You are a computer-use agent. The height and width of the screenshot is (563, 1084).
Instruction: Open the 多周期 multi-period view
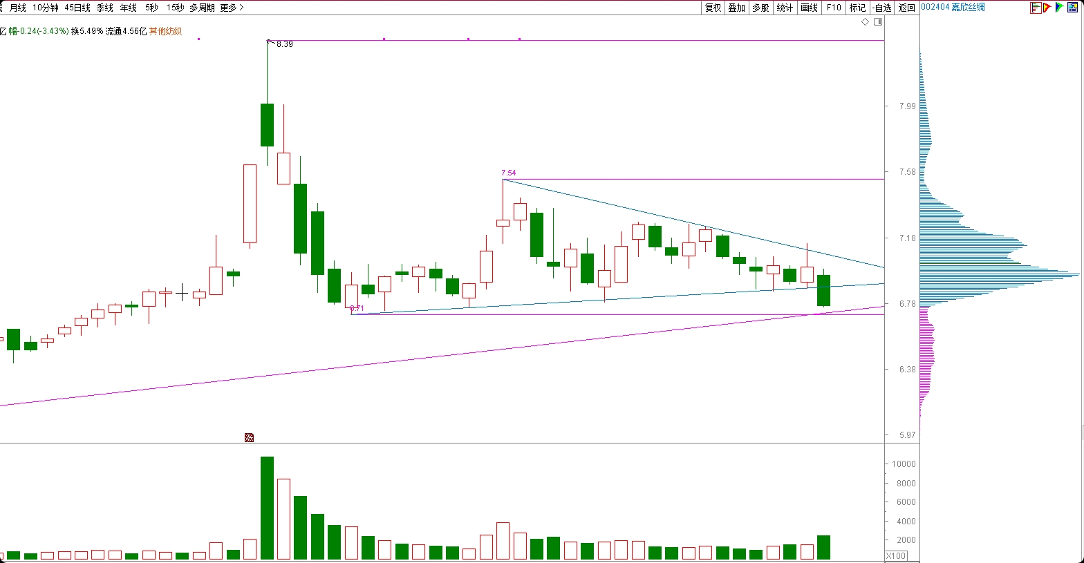[202, 8]
